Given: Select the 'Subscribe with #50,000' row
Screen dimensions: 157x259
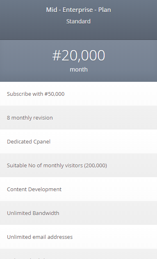Looking at the screenshot, I should pos(78,94).
